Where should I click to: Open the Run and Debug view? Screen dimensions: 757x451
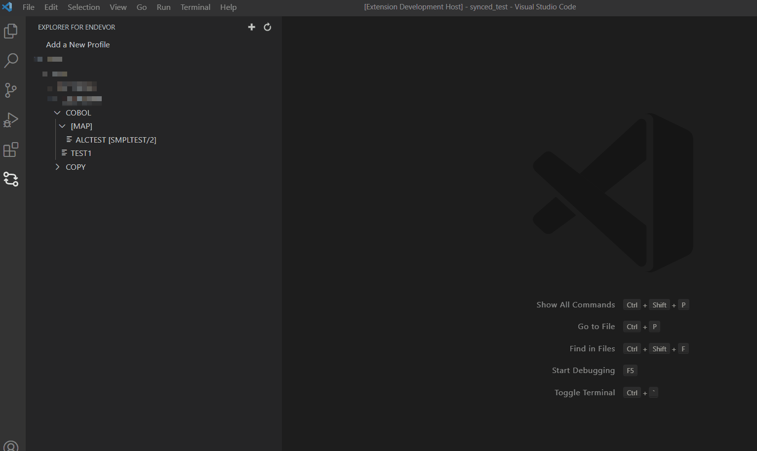tap(11, 120)
